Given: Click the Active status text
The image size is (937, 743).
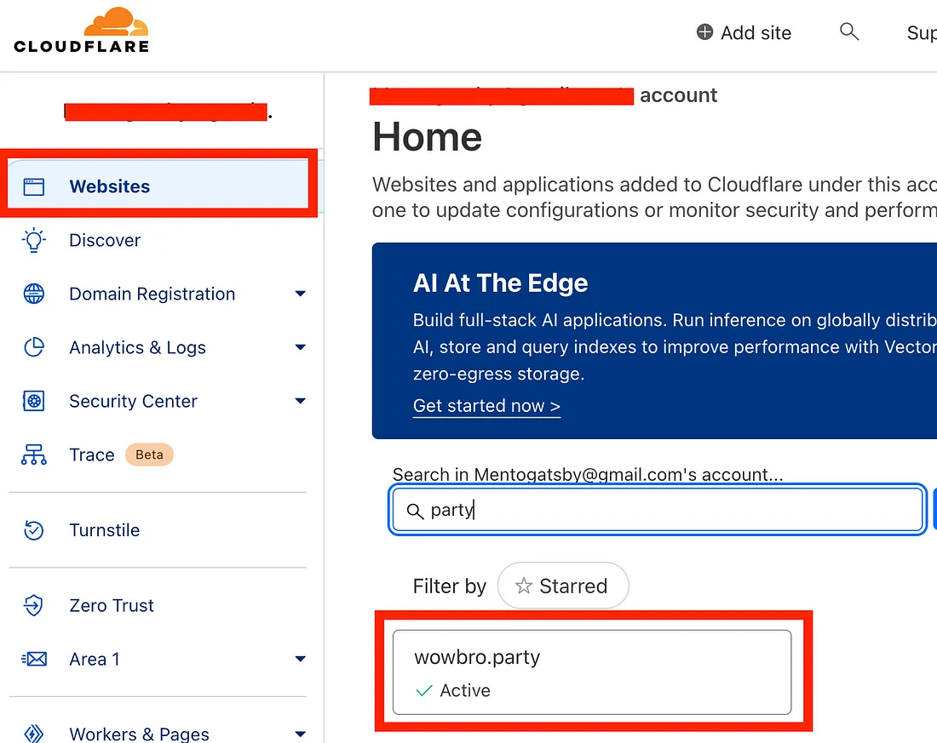Looking at the screenshot, I should tap(465, 690).
